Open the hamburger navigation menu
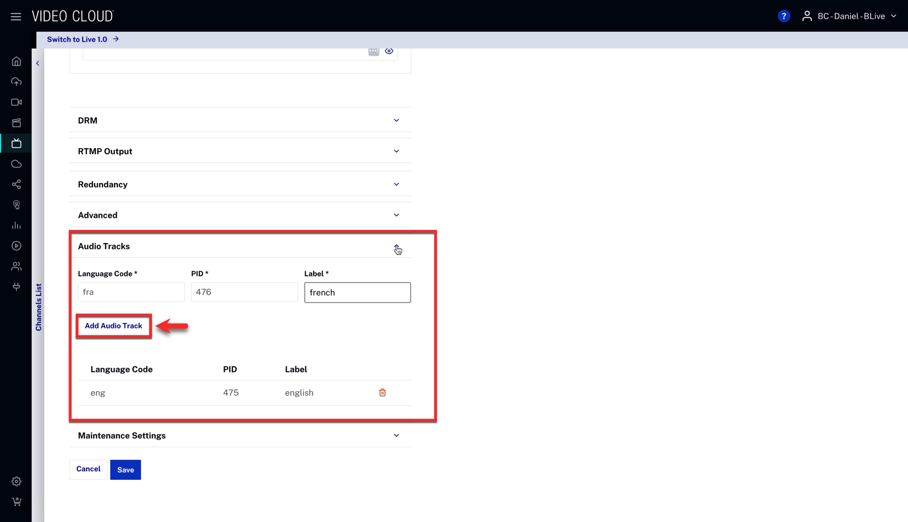 click(x=16, y=17)
